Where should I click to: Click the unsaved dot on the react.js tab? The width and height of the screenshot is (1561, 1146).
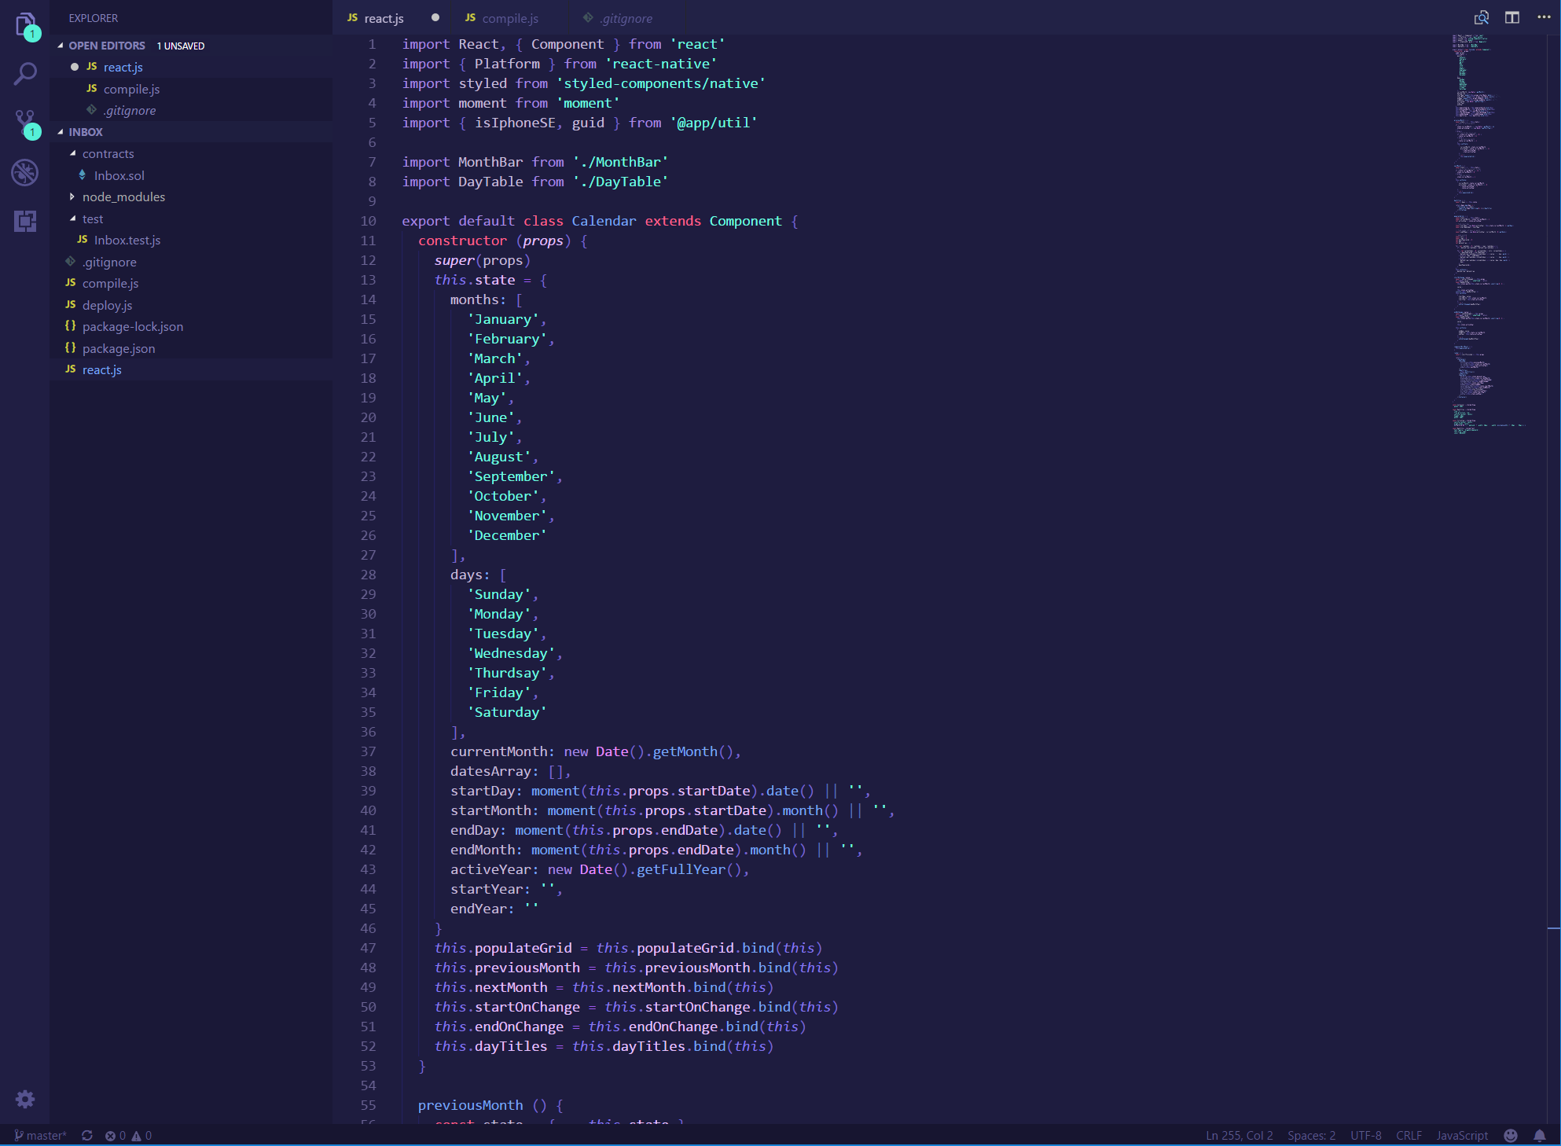point(435,17)
